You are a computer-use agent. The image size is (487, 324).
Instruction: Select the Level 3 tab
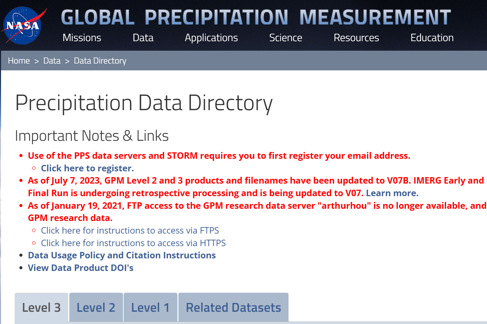pos(41,308)
